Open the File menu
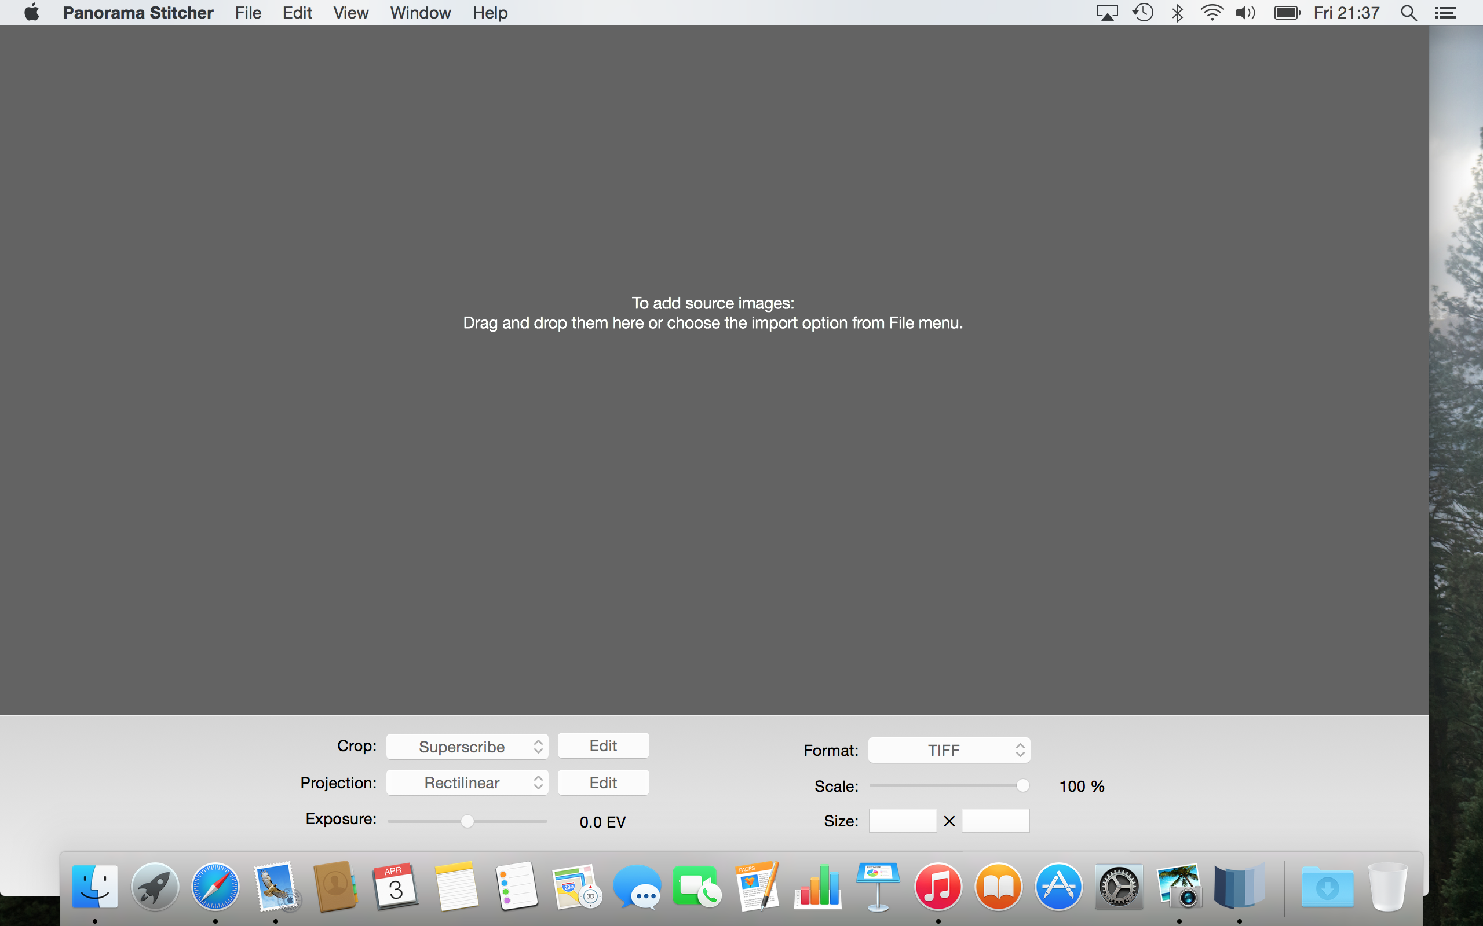The width and height of the screenshot is (1483, 926). point(247,12)
